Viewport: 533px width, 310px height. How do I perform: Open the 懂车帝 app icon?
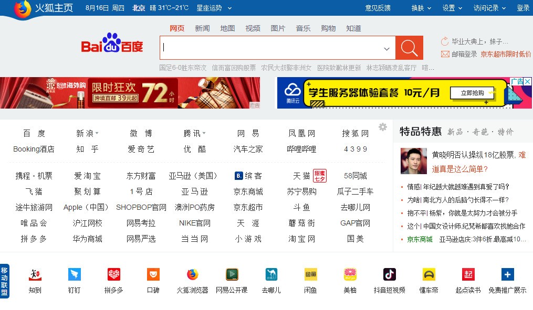pos(429,275)
